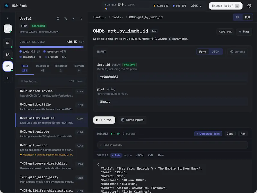Switch to the SE server
257x193 pixels.
[x=8, y=43]
